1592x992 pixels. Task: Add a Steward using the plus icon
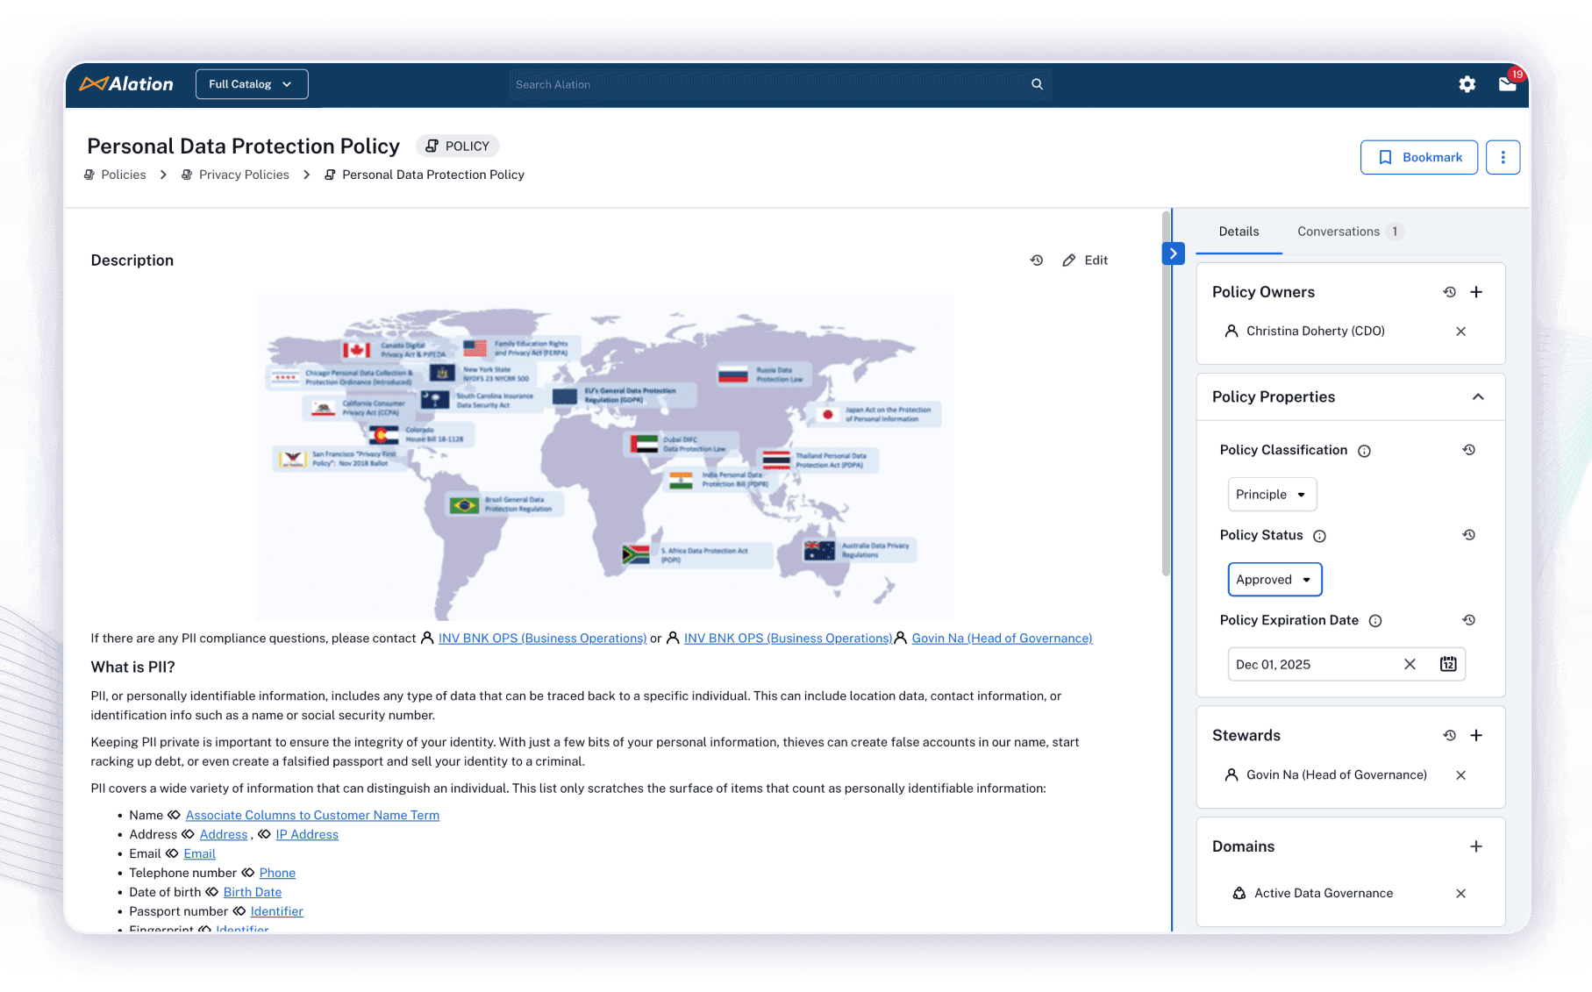1477,735
